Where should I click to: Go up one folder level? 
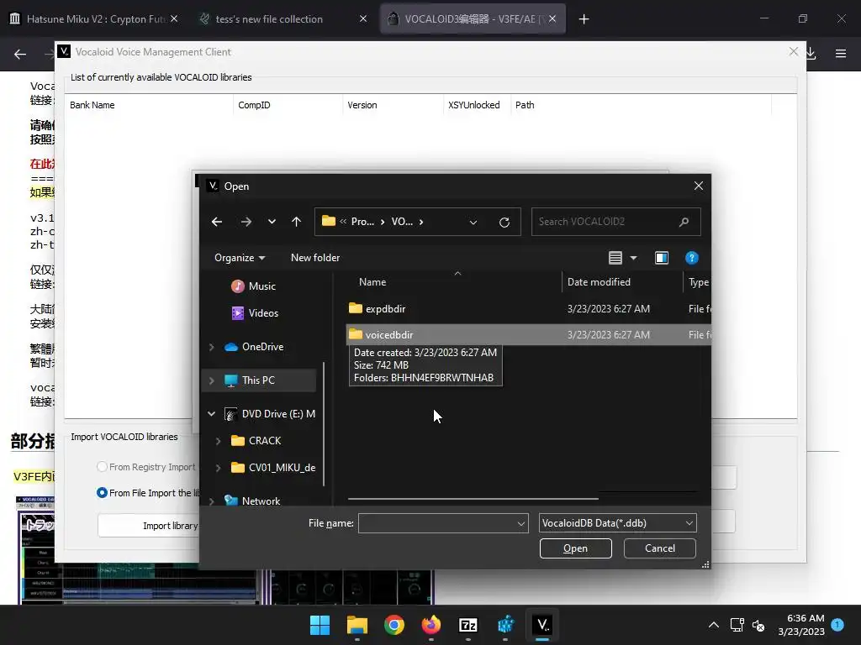coord(297,222)
